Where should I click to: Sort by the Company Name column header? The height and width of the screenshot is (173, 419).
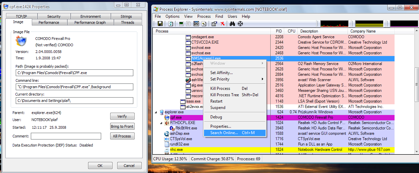pyautogui.click(x=370, y=31)
